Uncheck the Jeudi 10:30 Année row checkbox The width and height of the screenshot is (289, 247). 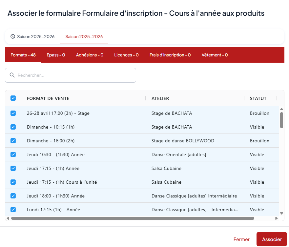click(13, 154)
